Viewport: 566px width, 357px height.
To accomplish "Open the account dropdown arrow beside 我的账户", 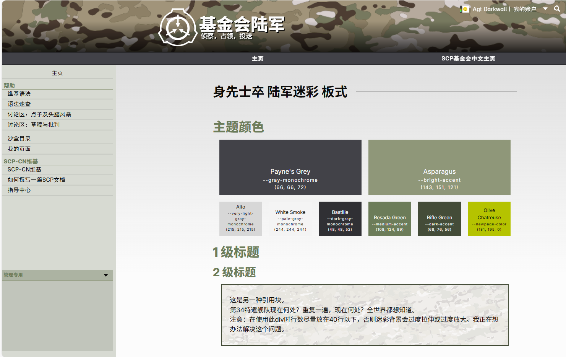I will pos(546,8).
